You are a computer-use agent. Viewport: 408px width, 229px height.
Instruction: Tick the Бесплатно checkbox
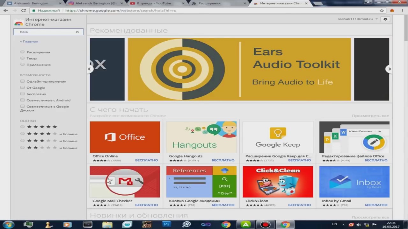coord(22,94)
